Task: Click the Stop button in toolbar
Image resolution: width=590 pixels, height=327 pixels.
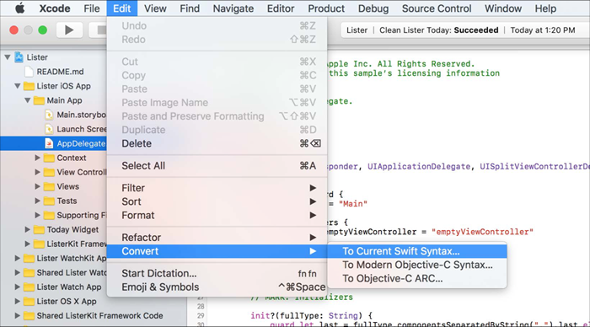Action: (x=99, y=29)
